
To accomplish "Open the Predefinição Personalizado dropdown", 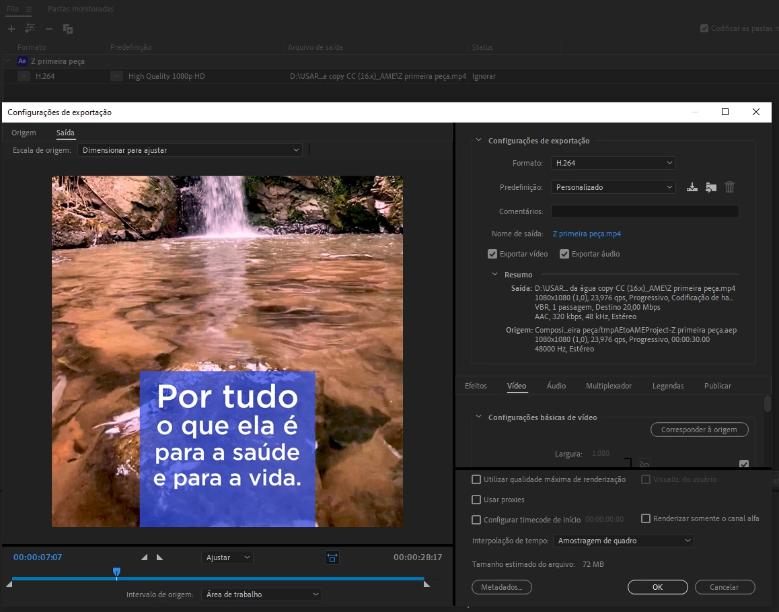I will [613, 187].
